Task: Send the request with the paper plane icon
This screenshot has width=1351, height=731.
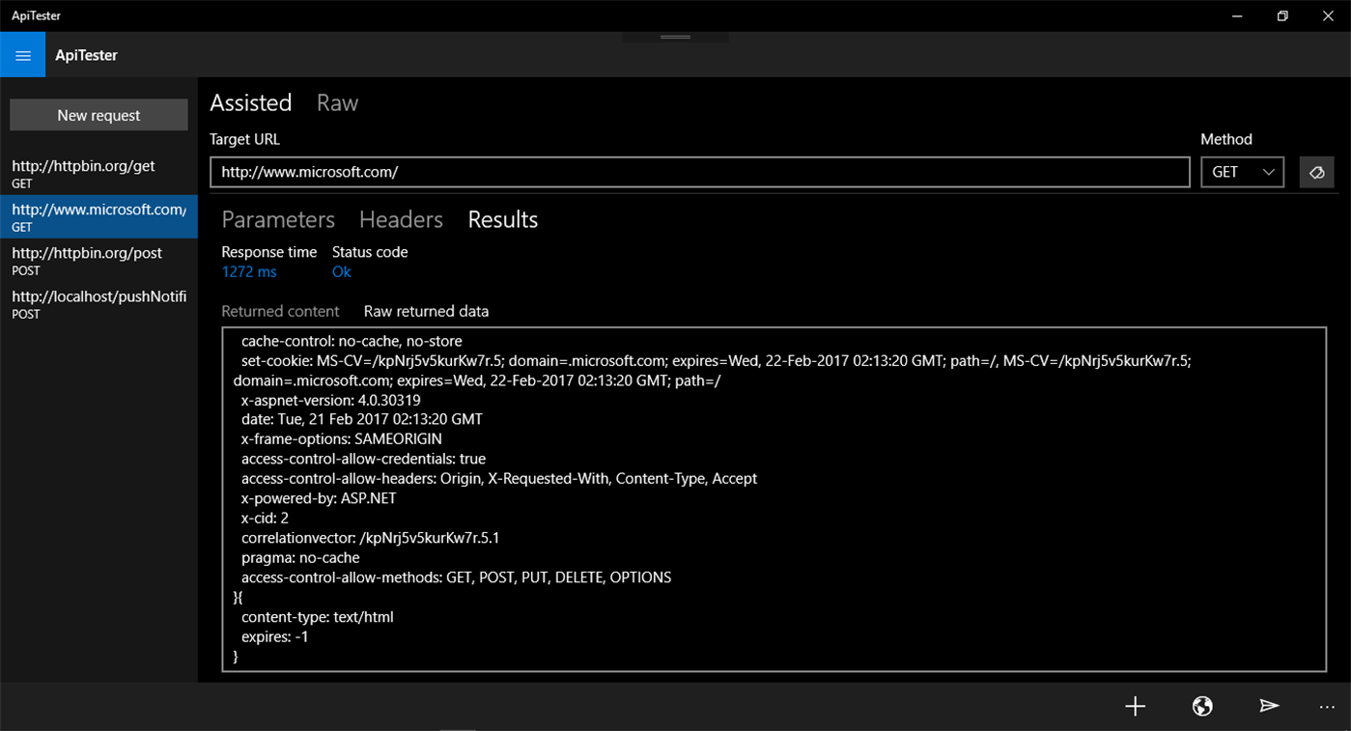Action: pos(1269,706)
